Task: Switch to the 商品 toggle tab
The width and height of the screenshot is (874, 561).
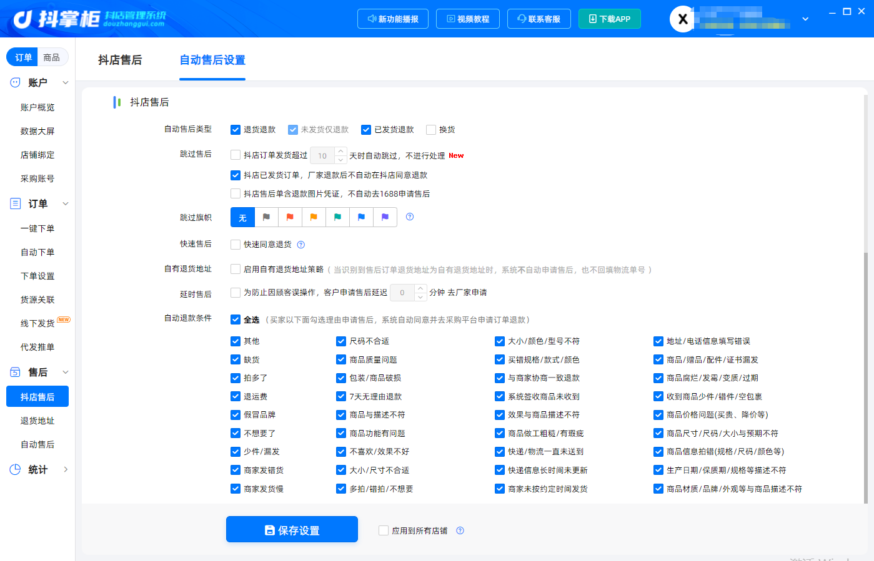Action: click(52, 57)
